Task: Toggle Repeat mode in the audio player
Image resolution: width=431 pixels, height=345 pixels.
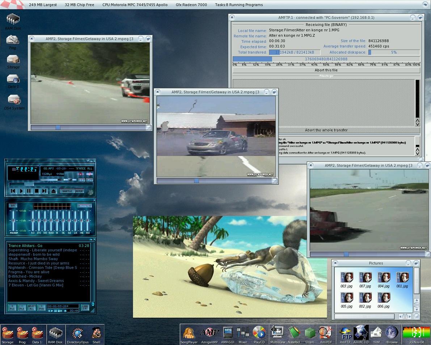Action: point(80,191)
